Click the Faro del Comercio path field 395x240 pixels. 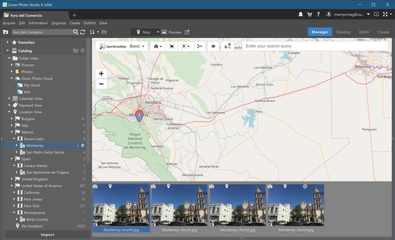(42, 32)
